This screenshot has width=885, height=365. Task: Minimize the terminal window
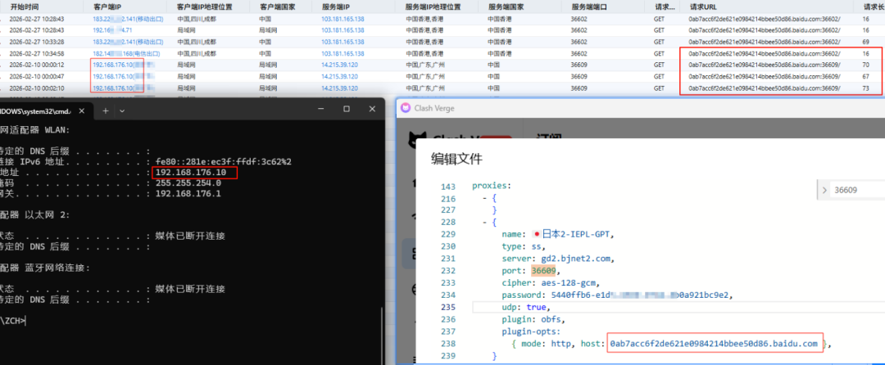320,109
